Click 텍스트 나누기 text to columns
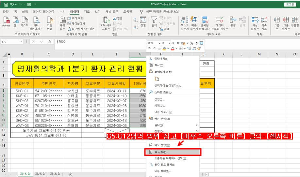 pyautogui.click(x=185, y=23)
